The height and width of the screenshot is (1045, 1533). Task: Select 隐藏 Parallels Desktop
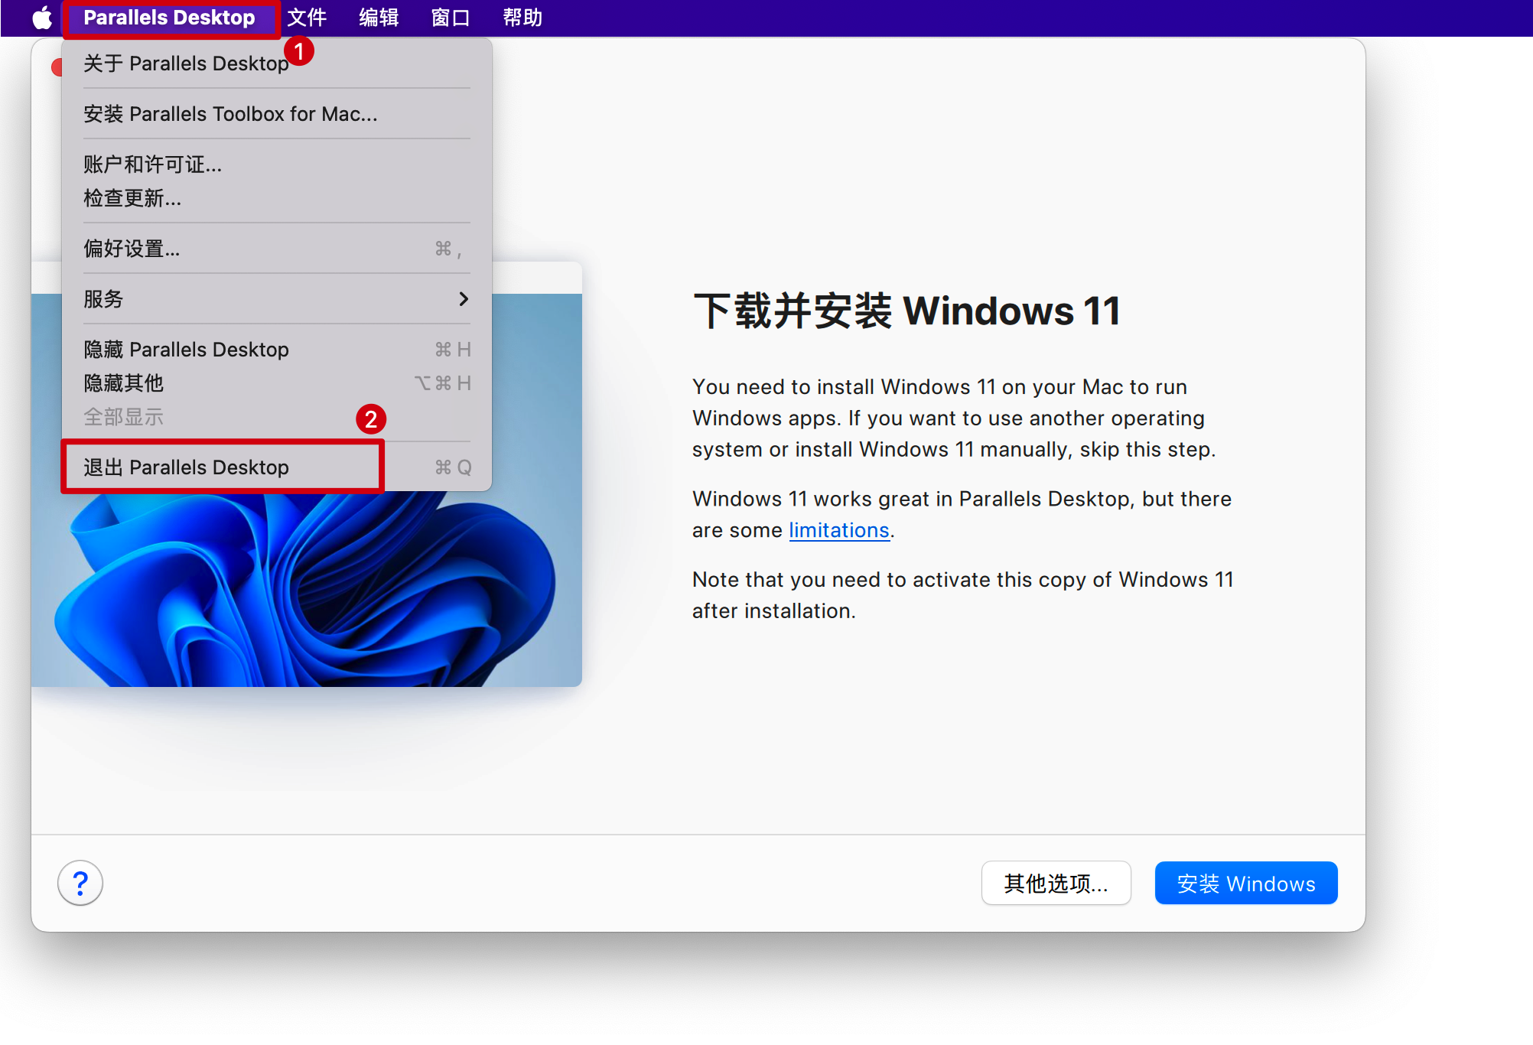(276, 350)
